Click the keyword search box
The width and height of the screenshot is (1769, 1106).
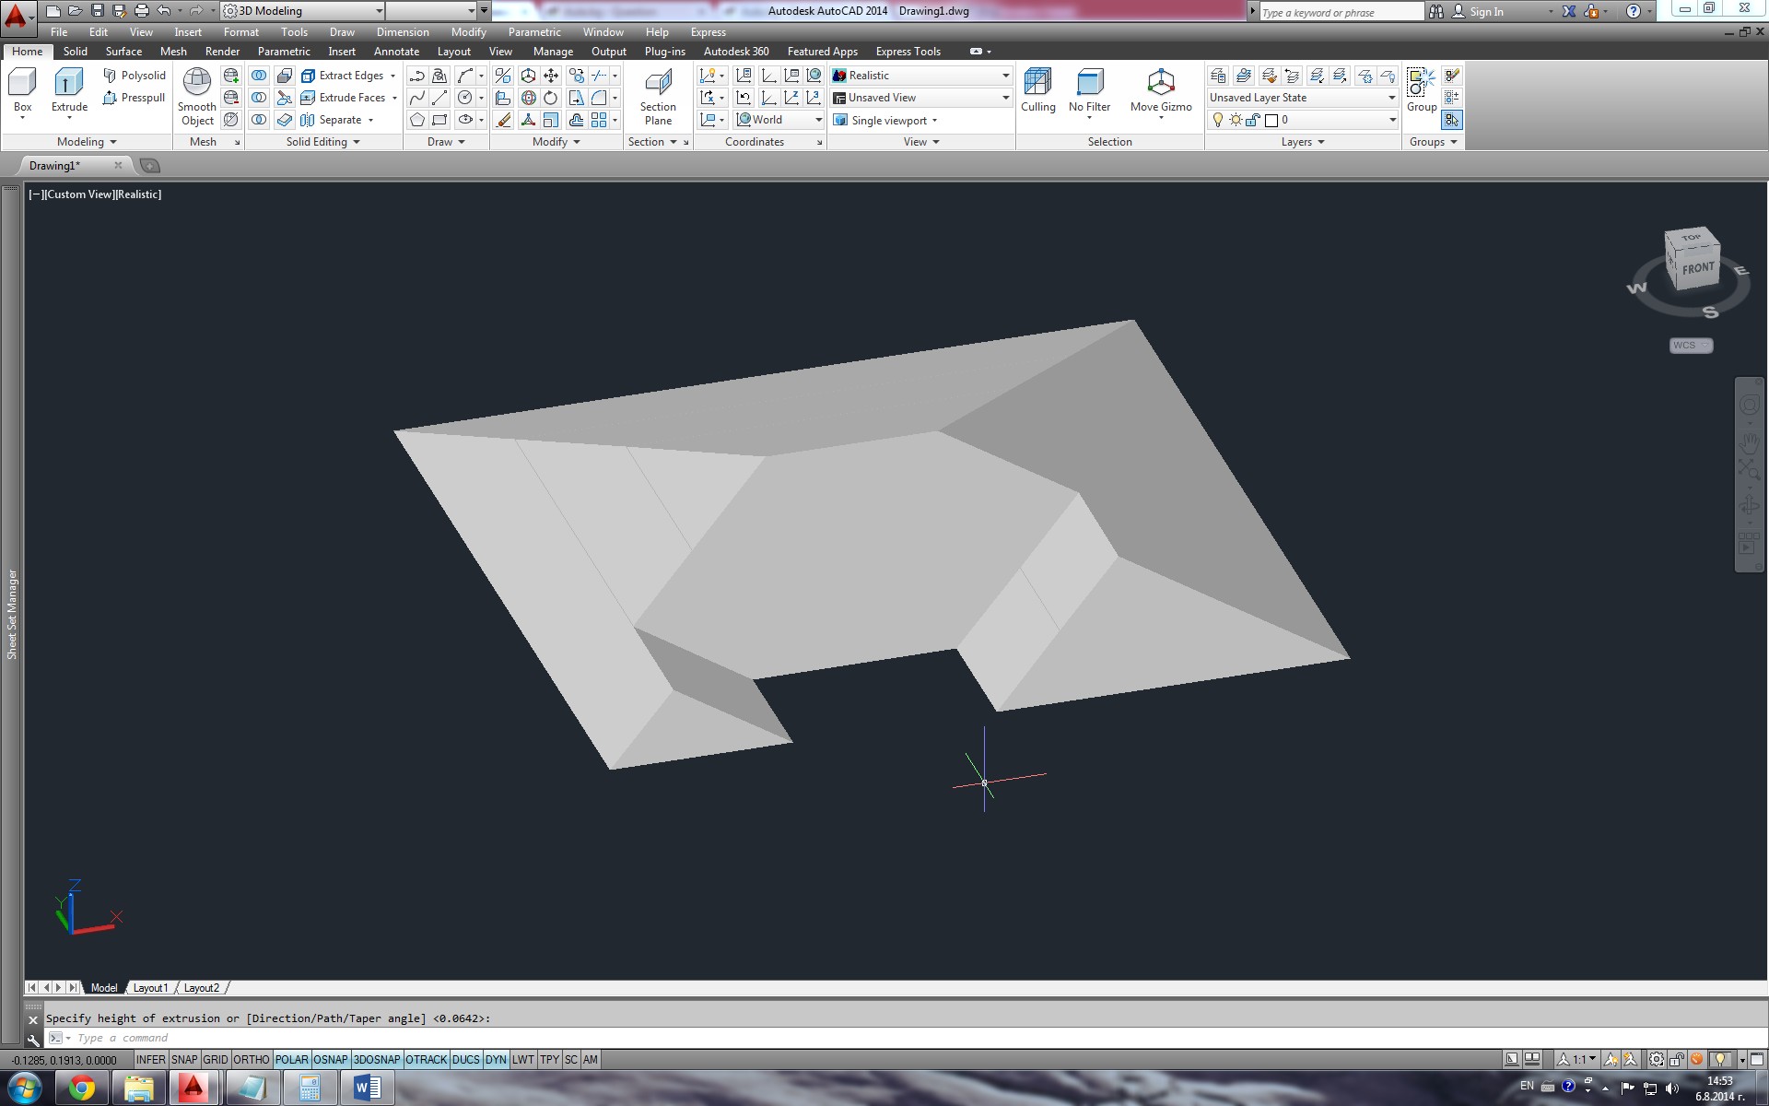click(1341, 12)
